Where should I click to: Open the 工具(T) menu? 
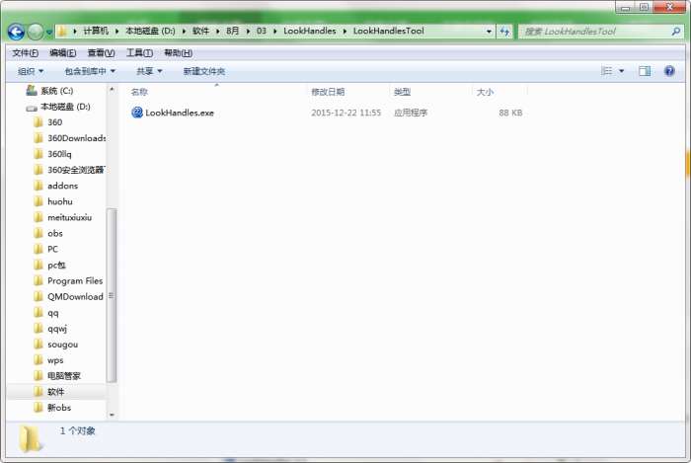coord(139,53)
